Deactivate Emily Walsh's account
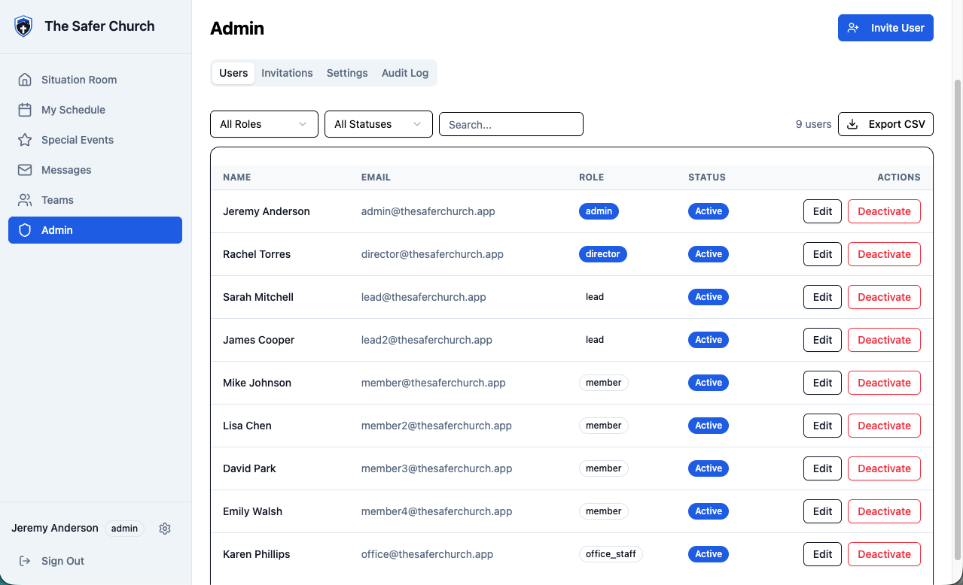The height and width of the screenshot is (585, 963). pyautogui.click(x=884, y=511)
